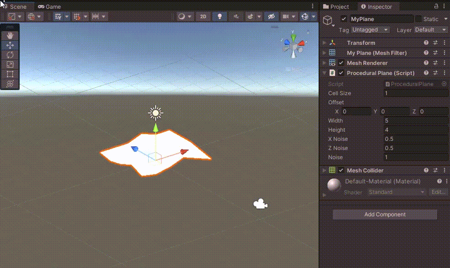Viewport: 450px width, 268px height.
Task: Toggle Mesh Collider enabled checkbox
Action: pos(341,170)
